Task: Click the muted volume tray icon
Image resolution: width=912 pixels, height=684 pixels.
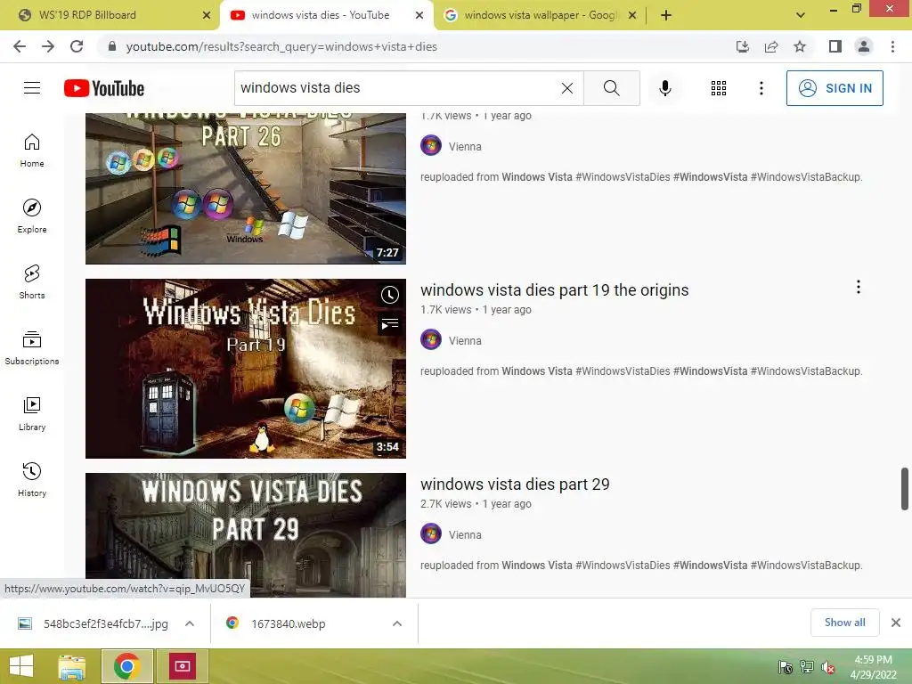Action: 827,667
